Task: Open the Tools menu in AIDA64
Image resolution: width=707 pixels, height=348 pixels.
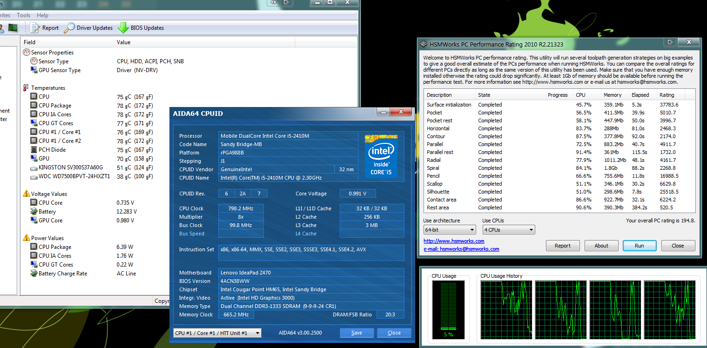Action: tap(23, 15)
